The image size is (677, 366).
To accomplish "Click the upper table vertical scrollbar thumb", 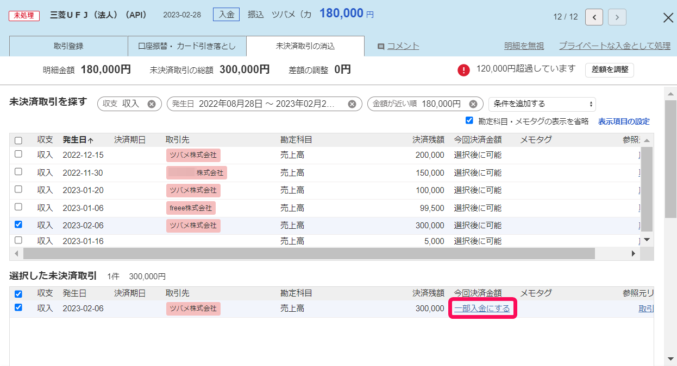I will pos(647,188).
